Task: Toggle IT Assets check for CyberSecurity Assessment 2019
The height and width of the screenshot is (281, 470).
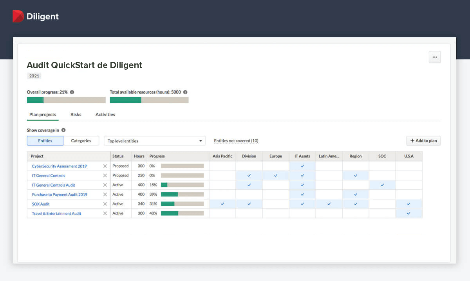Action: click(x=302, y=166)
